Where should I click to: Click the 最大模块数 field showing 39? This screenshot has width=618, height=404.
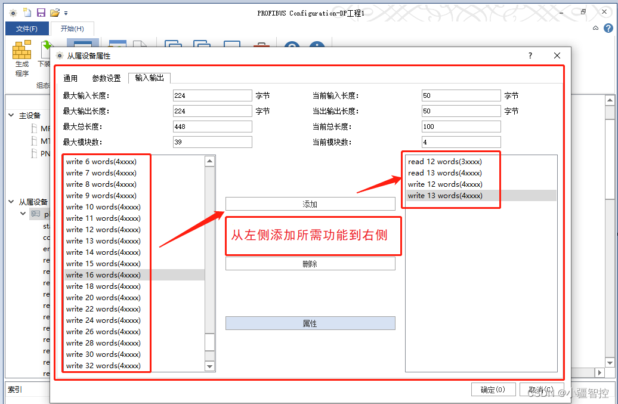click(212, 142)
